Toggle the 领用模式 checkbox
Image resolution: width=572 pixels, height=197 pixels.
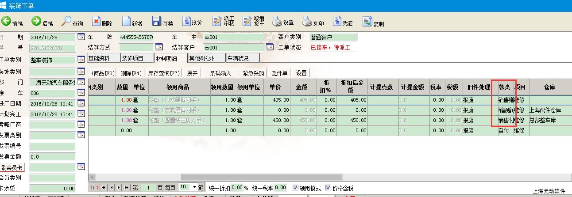[x=295, y=188]
